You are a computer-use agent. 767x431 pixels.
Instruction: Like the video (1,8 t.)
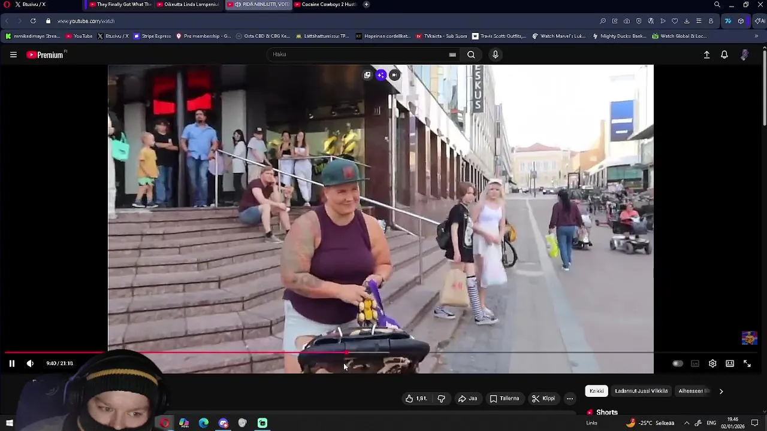point(416,399)
